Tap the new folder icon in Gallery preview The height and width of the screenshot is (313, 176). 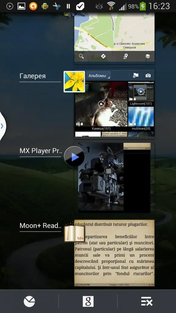pyautogui.click(x=135, y=75)
